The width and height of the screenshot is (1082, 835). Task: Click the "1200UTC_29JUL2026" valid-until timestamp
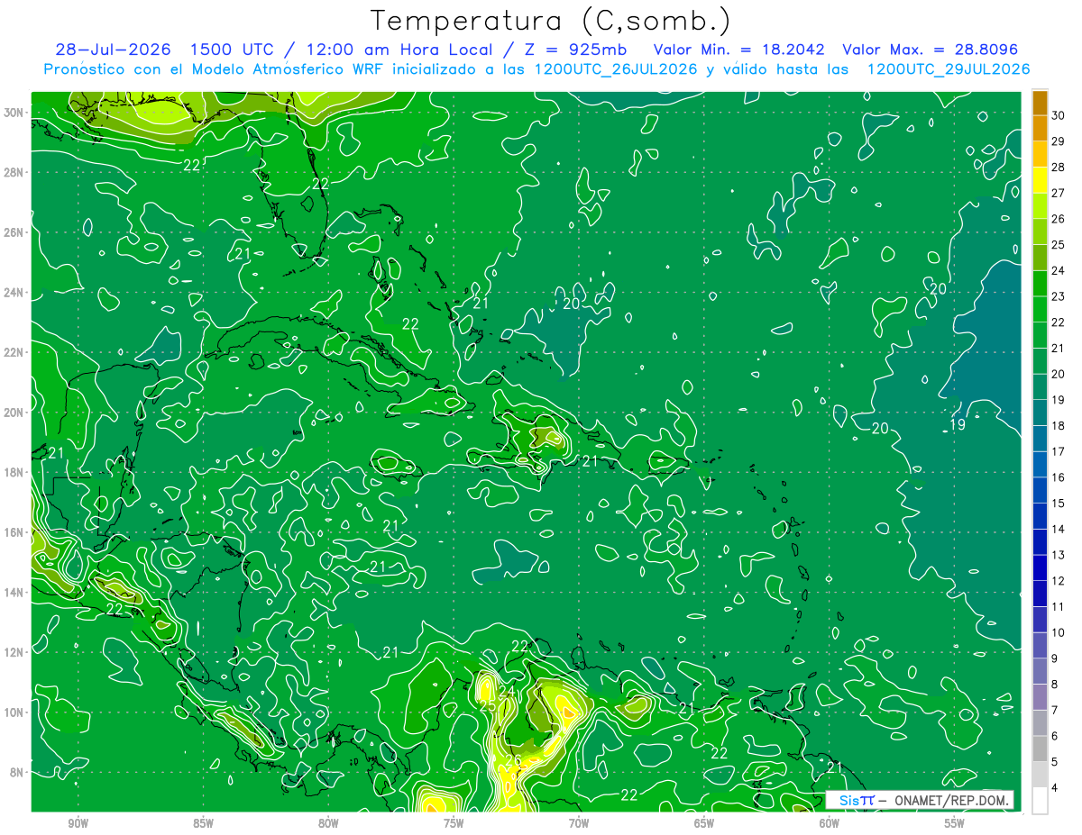[949, 69]
